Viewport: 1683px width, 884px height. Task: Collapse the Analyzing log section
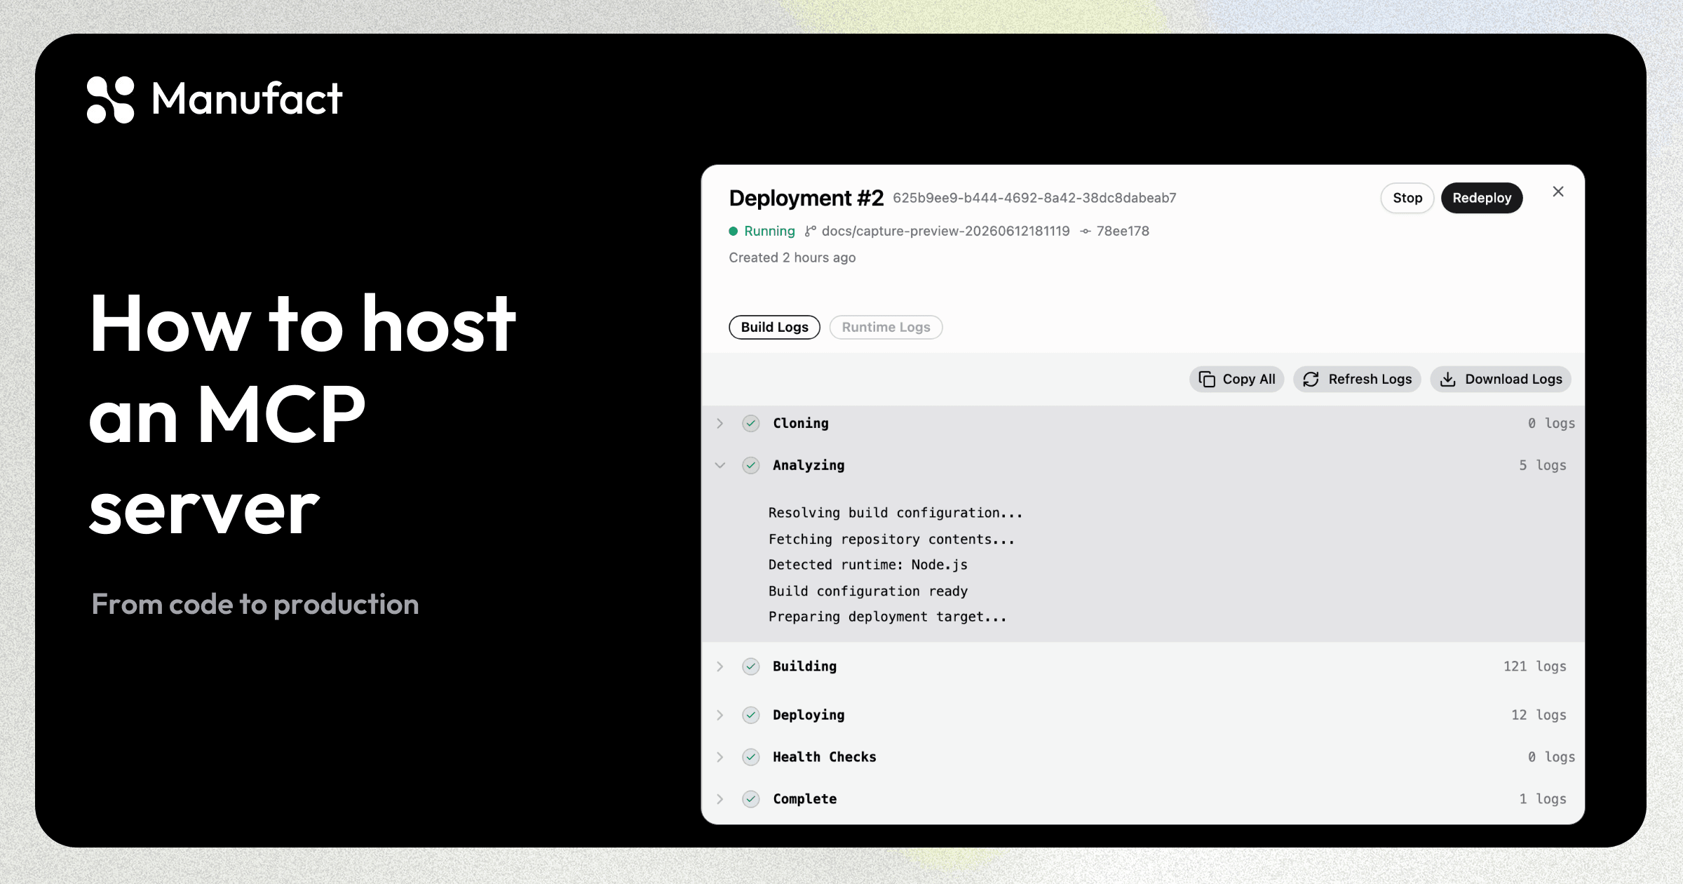click(x=720, y=465)
